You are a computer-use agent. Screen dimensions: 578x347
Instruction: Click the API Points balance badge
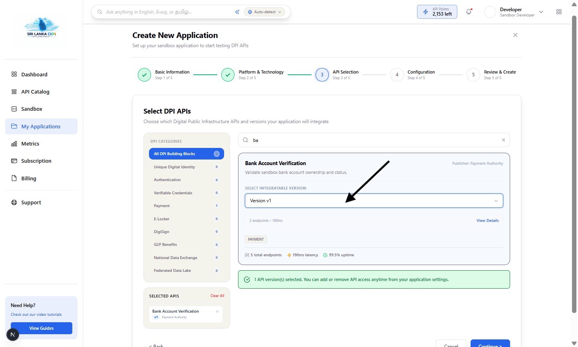[437, 12]
